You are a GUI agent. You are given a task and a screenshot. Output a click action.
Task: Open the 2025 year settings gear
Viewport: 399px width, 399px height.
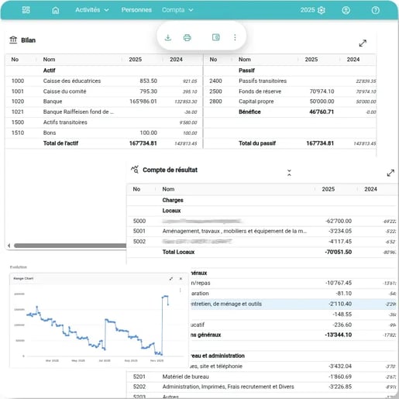tap(322, 10)
